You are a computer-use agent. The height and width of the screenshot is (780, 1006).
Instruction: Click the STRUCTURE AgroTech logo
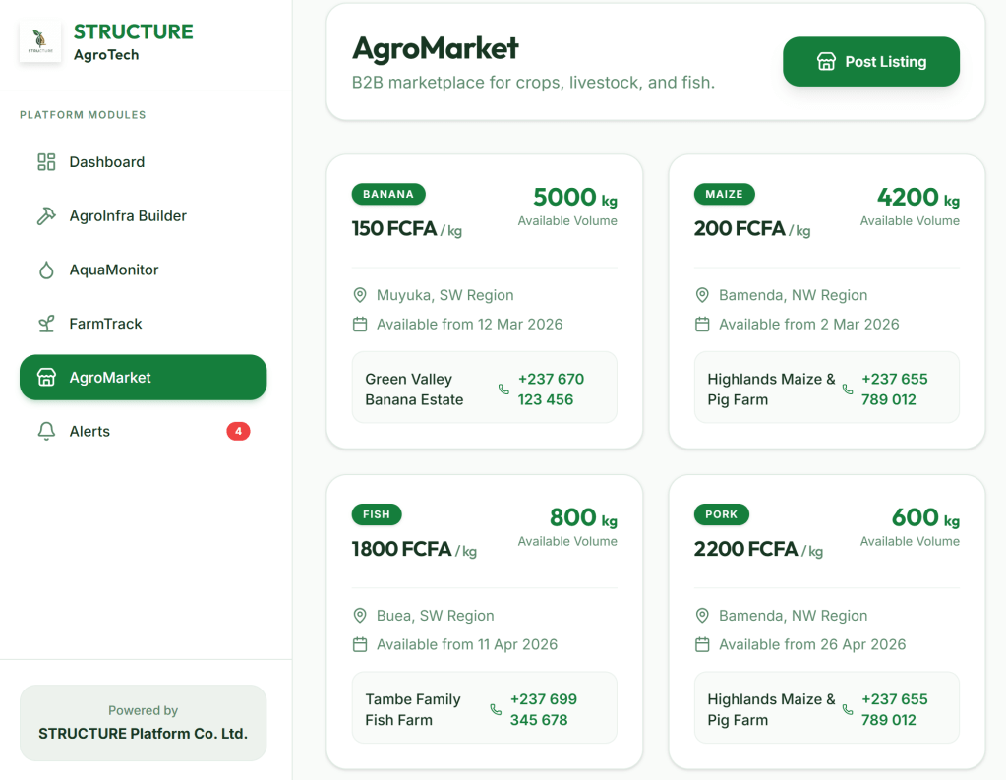[x=40, y=43]
